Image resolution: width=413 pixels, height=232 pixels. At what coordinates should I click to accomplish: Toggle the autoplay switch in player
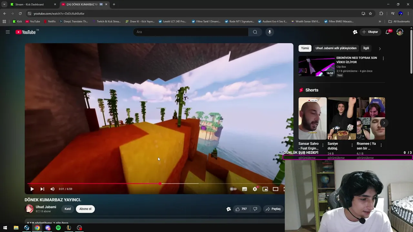tap(233, 189)
